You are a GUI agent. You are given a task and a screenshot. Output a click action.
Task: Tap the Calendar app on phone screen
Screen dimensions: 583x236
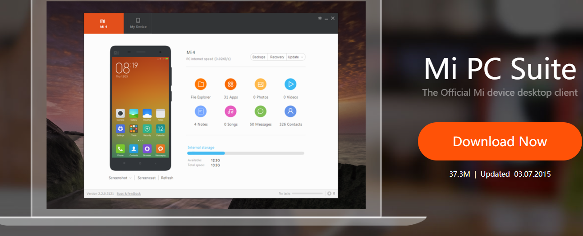point(161,129)
